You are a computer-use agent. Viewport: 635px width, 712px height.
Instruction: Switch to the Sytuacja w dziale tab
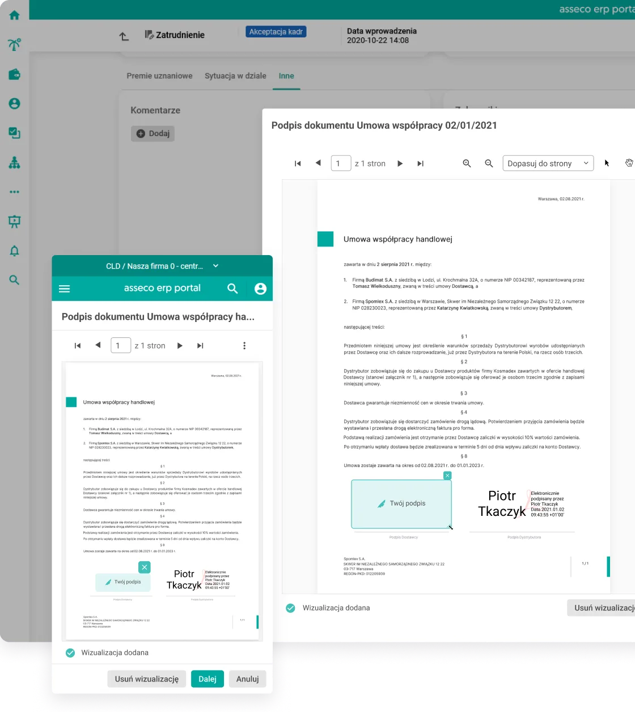pyautogui.click(x=235, y=76)
